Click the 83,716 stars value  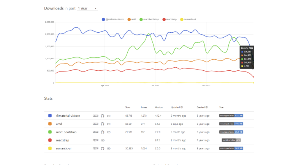click(129, 116)
